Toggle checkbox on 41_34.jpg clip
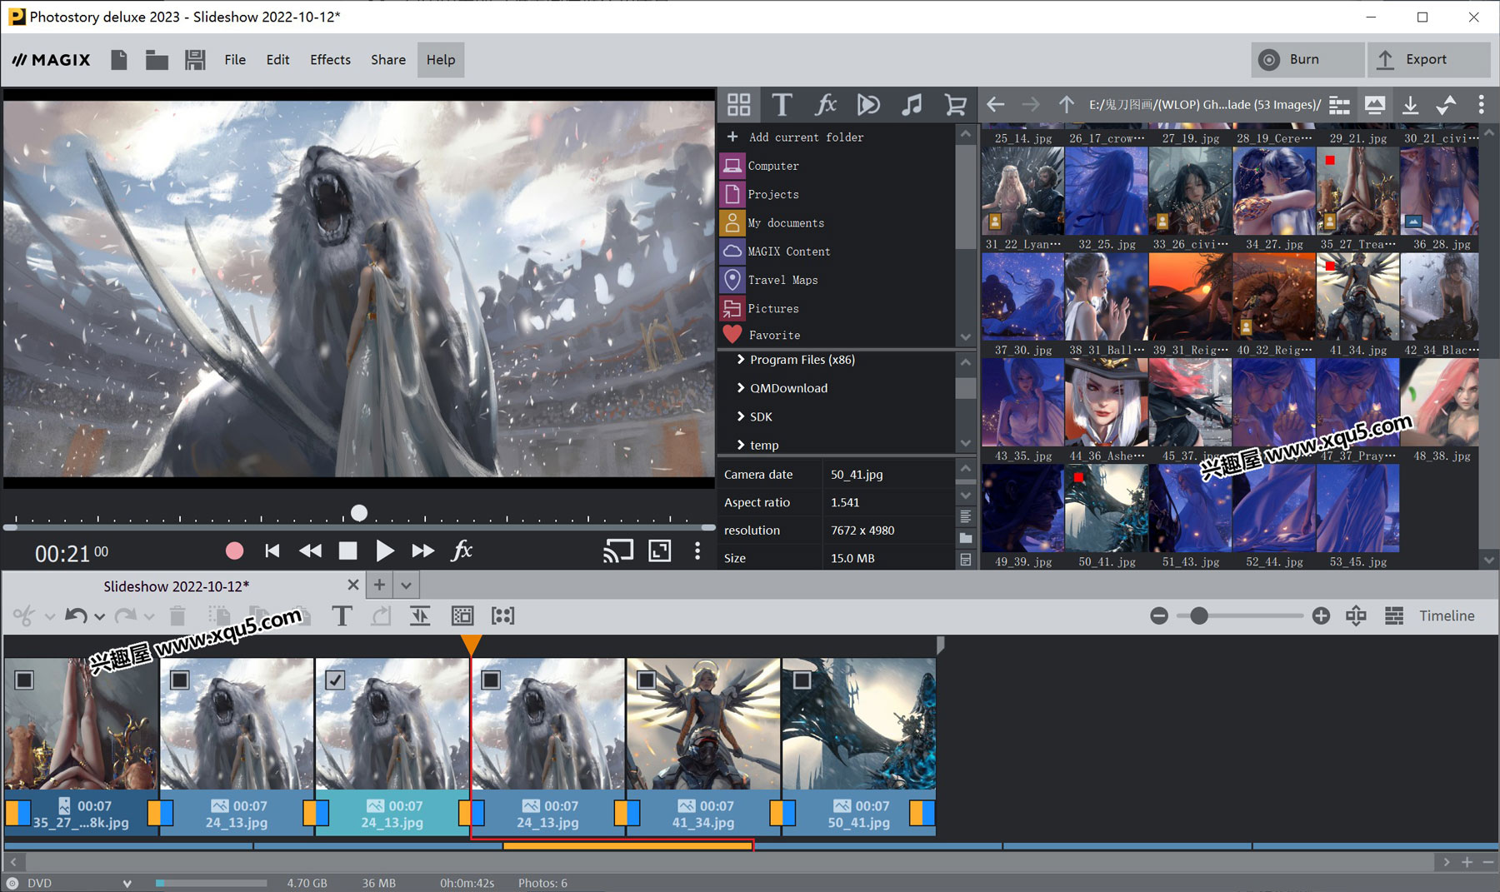The image size is (1500, 892). tap(646, 680)
